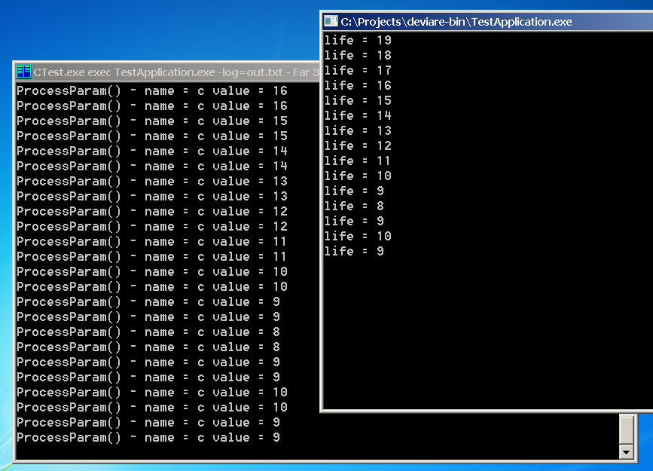Select the "life = 15" console line
This screenshot has width=653, height=471.
pyautogui.click(x=358, y=100)
